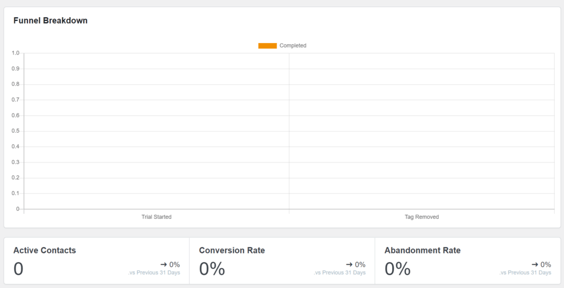
Task: Toggle the Completed legend item
Action: (x=283, y=46)
